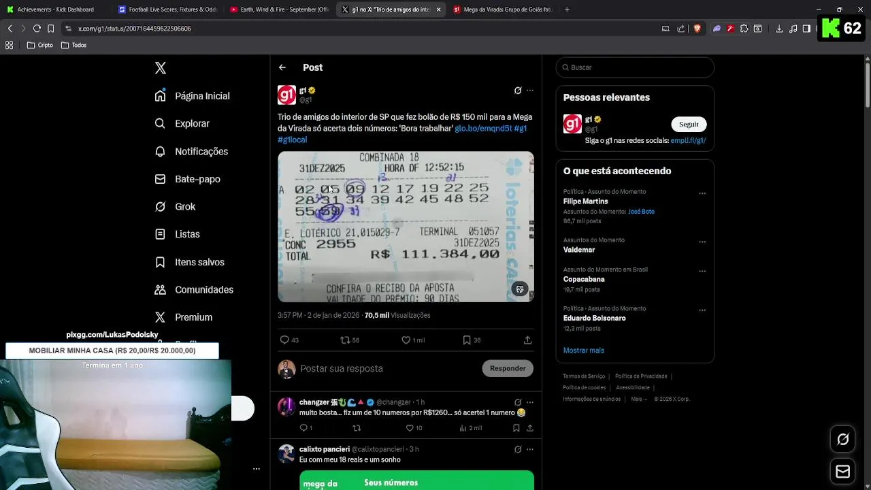
Task: Open the glo.bo/emqnd5t link
Action: tap(483, 128)
